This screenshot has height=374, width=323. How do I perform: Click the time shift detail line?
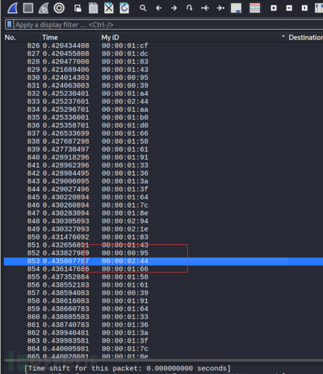[x=127, y=368]
